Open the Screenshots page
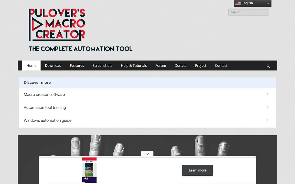The width and height of the screenshot is (295, 184). 102,66
